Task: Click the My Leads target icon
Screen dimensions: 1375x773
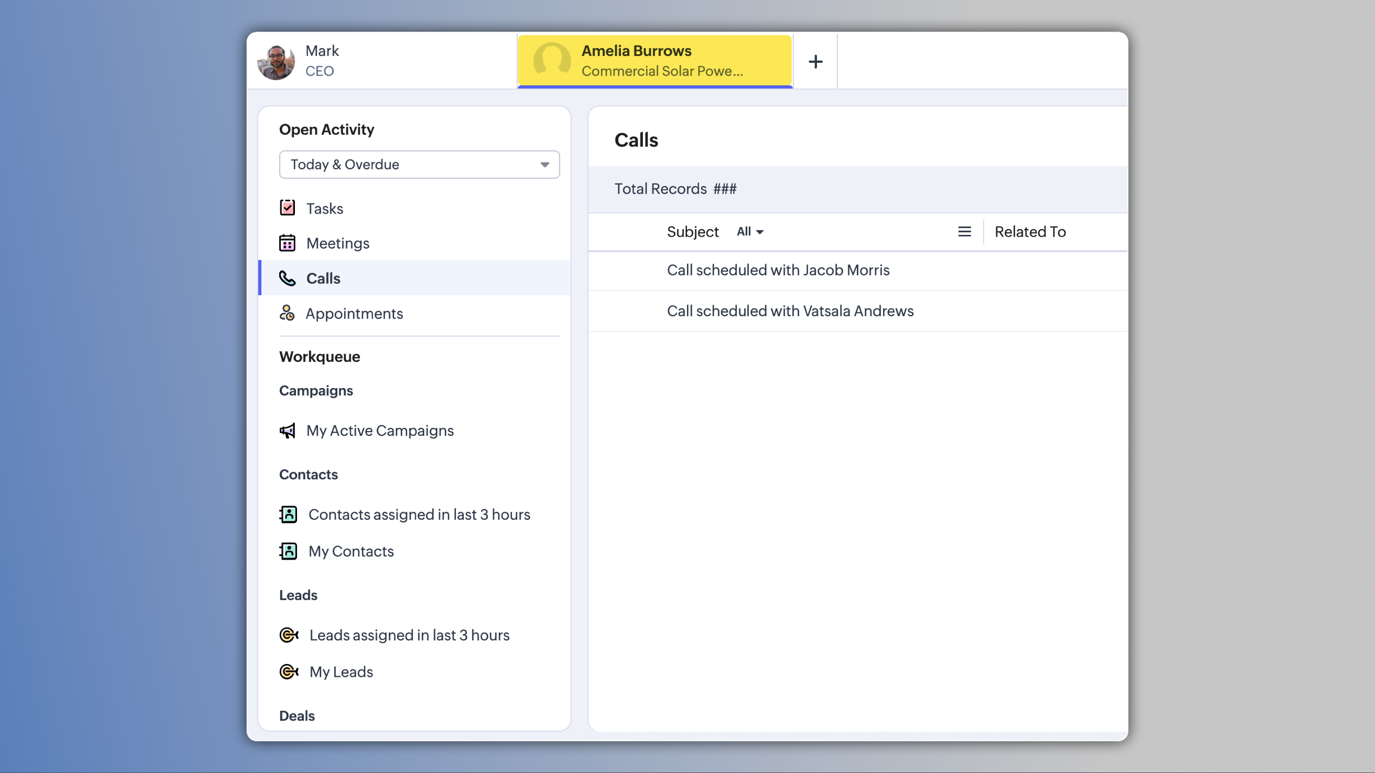Action: tap(289, 672)
